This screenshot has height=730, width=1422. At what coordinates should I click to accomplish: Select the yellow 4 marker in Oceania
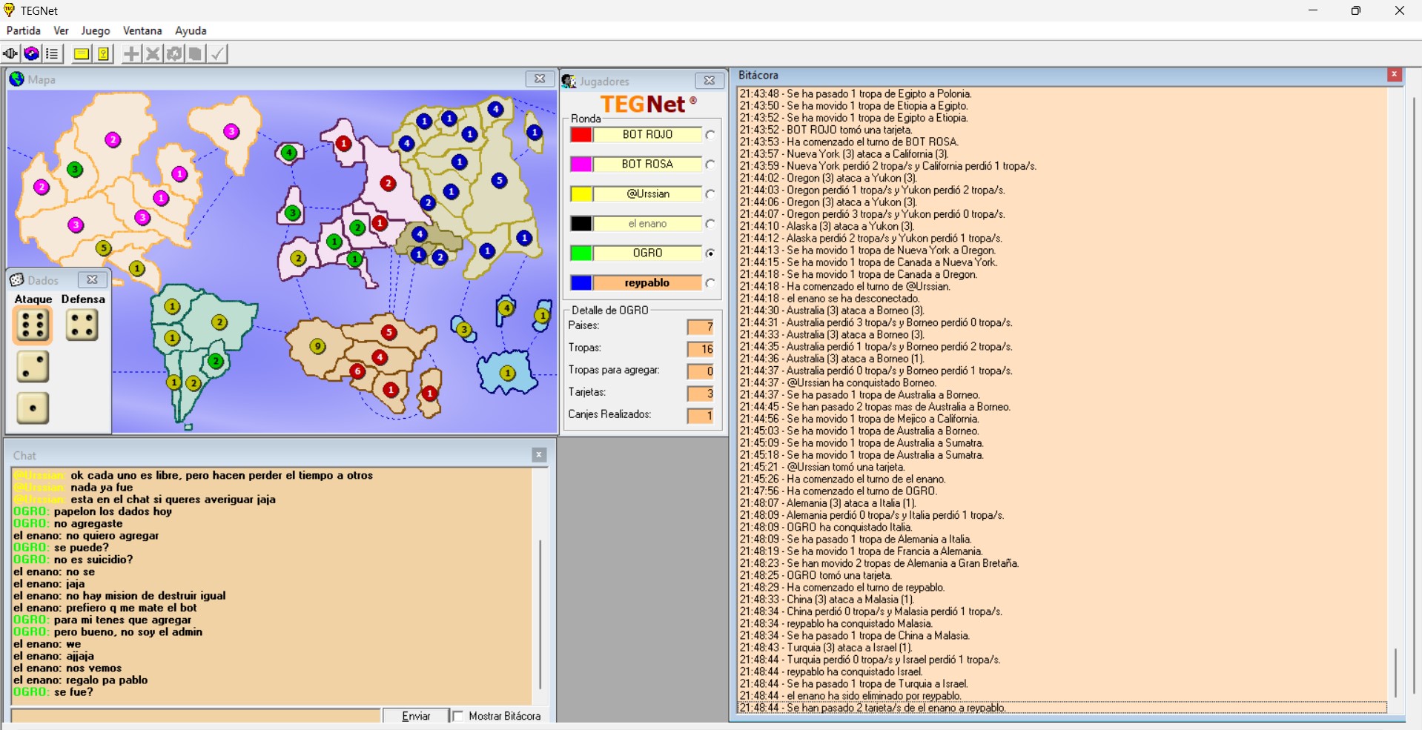tap(506, 307)
